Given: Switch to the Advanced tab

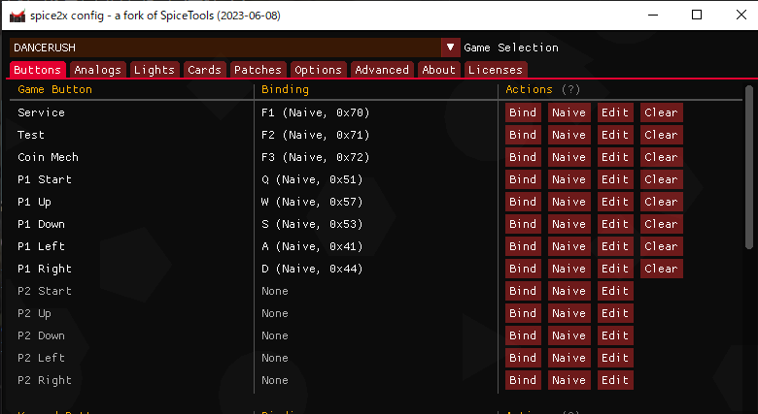Looking at the screenshot, I should pyautogui.click(x=382, y=70).
